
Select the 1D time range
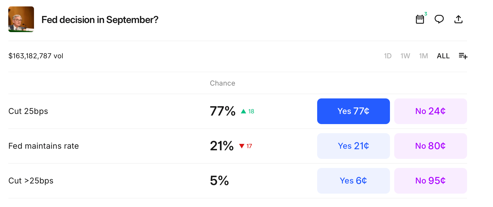click(388, 56)
